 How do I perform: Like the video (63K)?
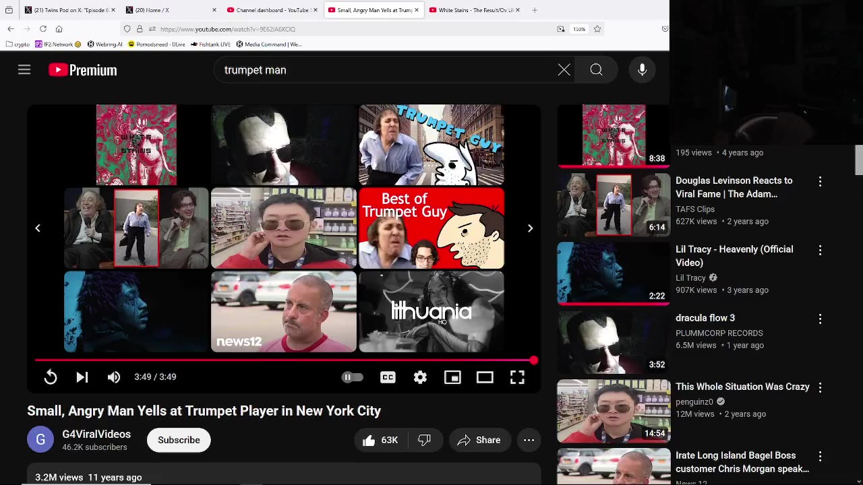(380, 440)
